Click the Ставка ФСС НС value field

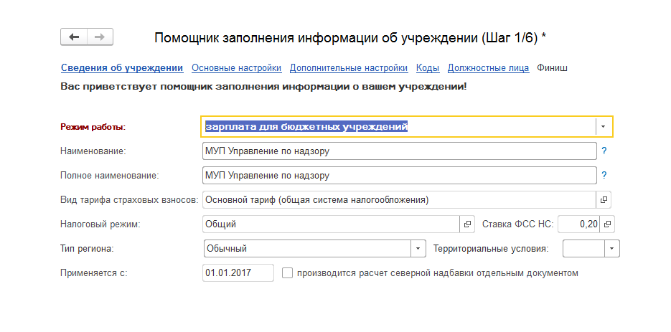click(x=578, y=224)
